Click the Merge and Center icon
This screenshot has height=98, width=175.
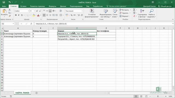61,15
